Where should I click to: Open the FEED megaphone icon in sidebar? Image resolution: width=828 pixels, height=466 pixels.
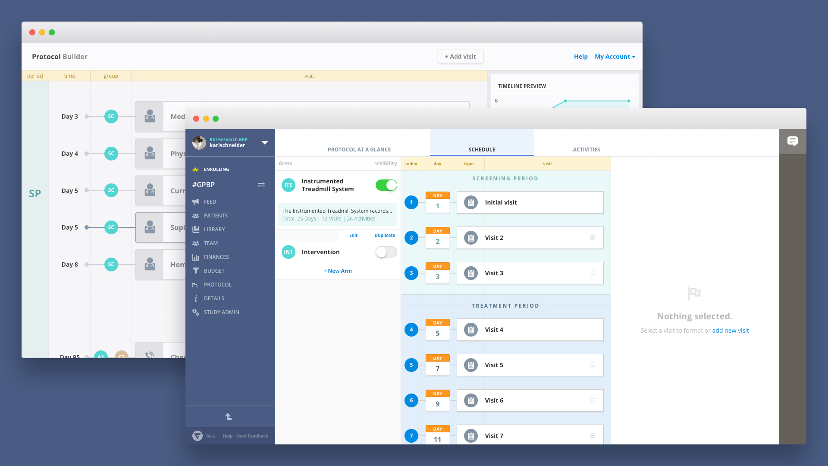click(x=196, y=202)
